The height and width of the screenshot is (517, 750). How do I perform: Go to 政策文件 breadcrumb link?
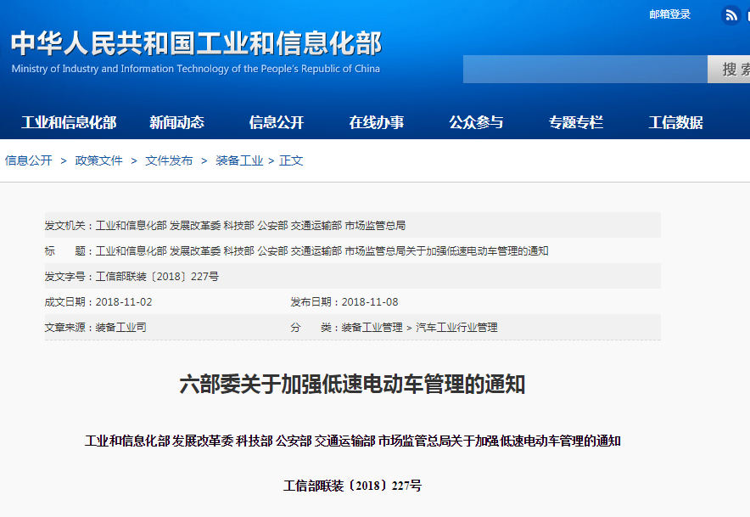point(98,160)
